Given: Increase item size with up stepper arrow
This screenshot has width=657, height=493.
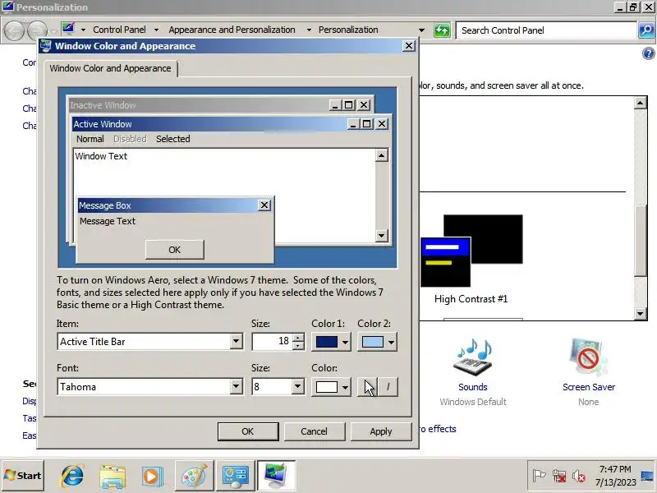Looking at the screenshot, I should 298,338.
